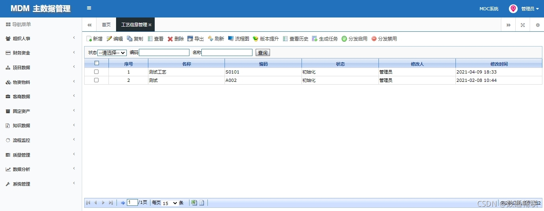544x211 pixels.
Task: Click the 2021-04-09 18:33 time cell
Action: click(499, 72)
